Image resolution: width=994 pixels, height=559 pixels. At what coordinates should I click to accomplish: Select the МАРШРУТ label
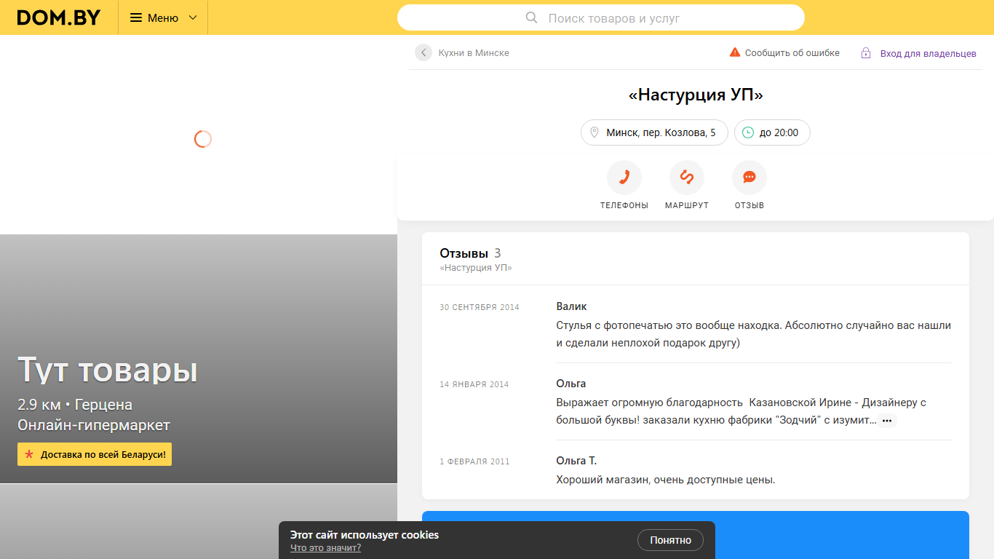(687, 206)
